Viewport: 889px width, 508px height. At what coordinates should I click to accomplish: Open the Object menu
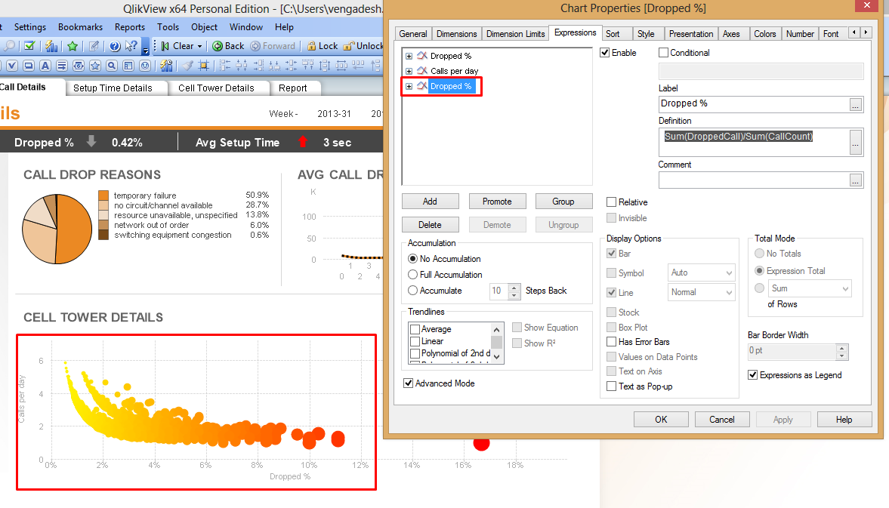coord(204,27)
